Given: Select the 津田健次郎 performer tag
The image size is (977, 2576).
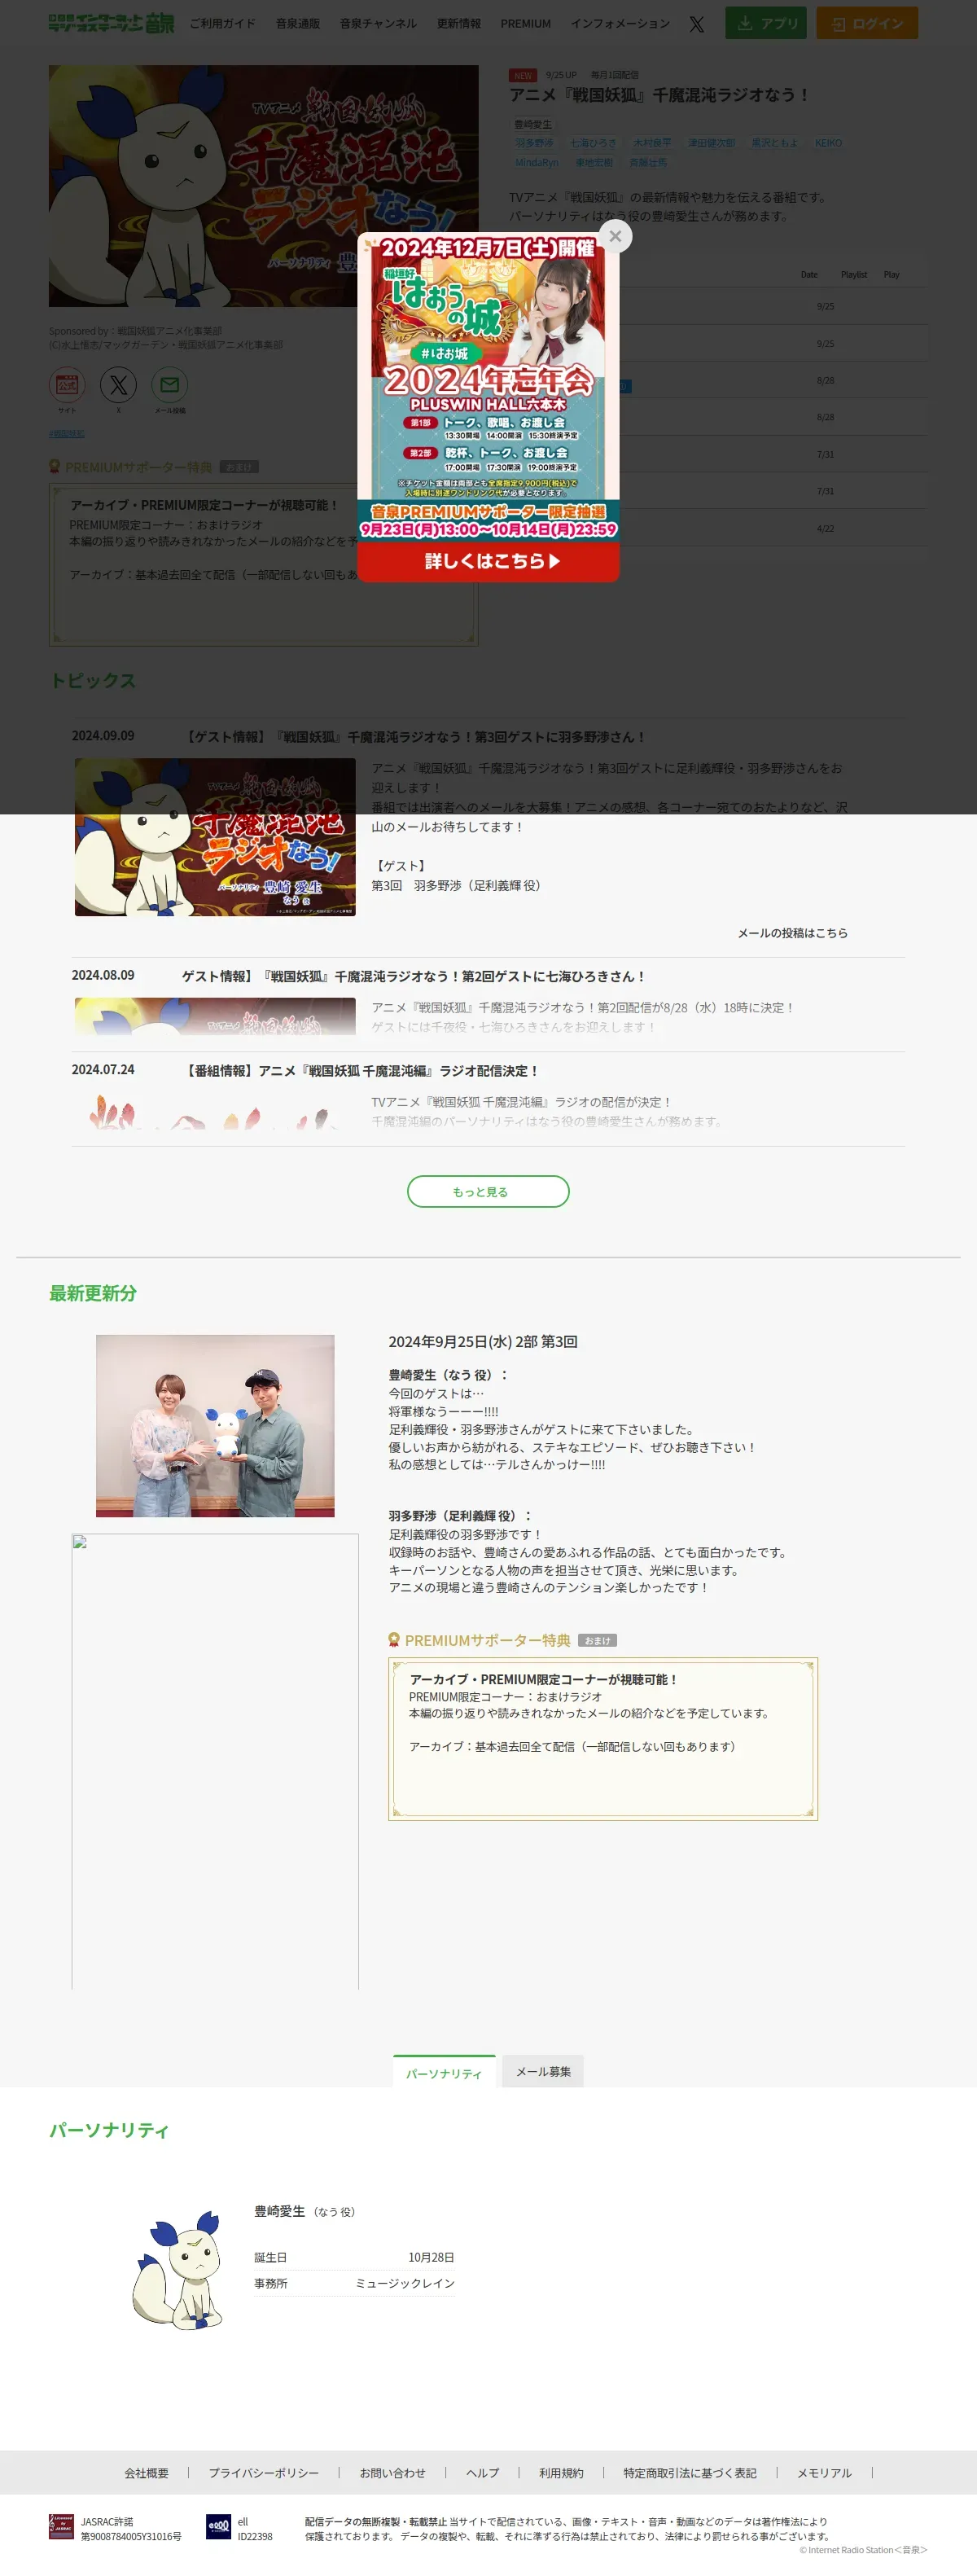Looking at the screenshot, I should (711, 143).
